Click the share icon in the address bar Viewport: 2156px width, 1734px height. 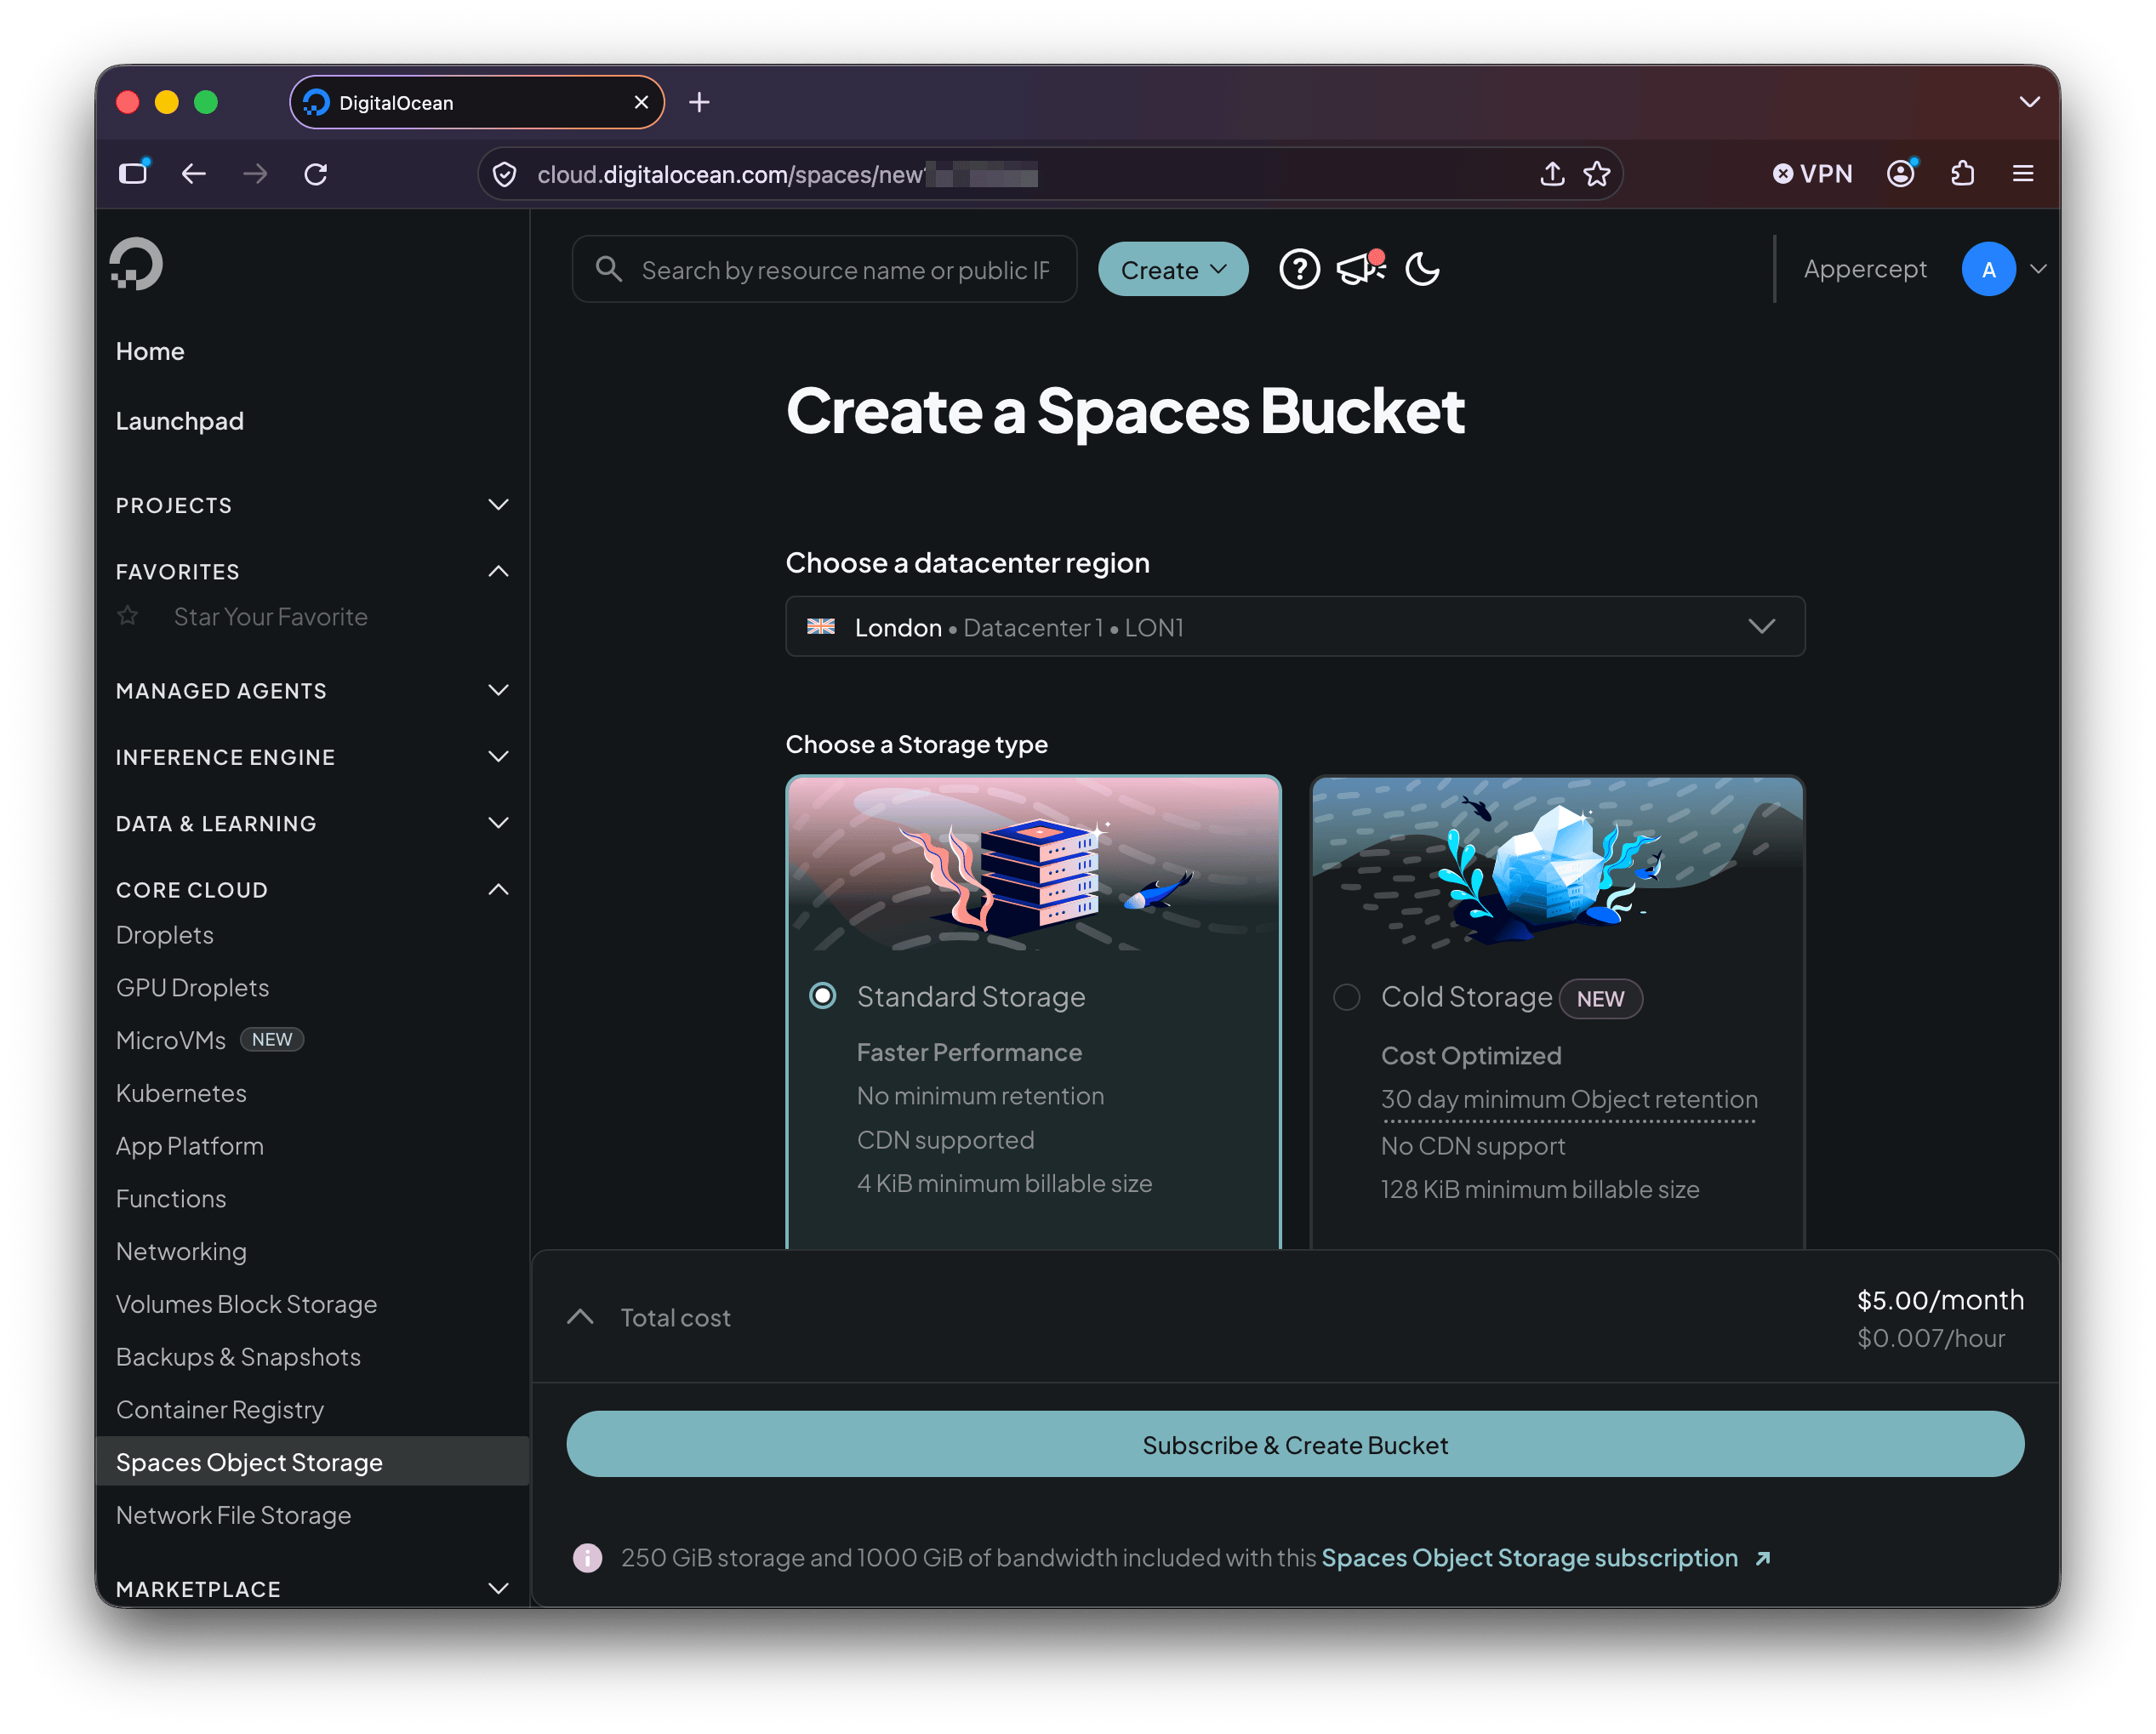point(1552,174)
